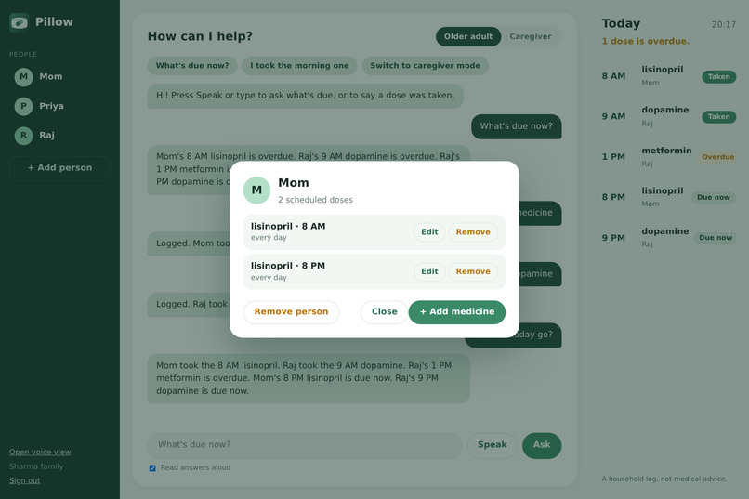The height and width of the screenshot is (499, 749).
Task: Click the Ask button
Action: 542,445
